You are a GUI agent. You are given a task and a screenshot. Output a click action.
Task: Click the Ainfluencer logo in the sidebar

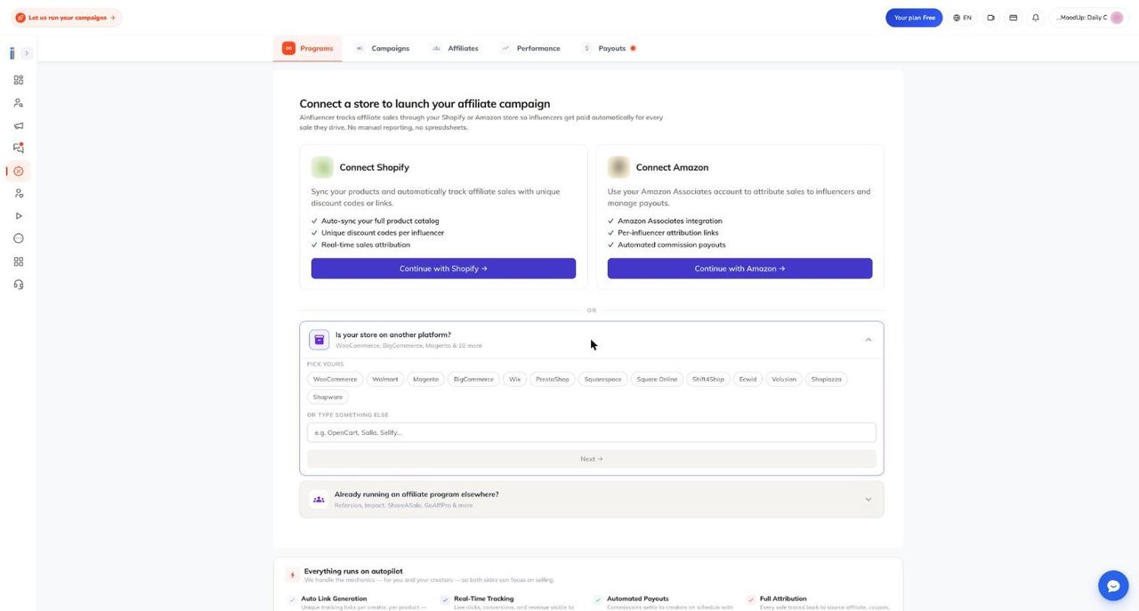click(x=12, y=53)
